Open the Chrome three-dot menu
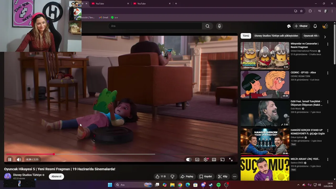 pos(332,11)
